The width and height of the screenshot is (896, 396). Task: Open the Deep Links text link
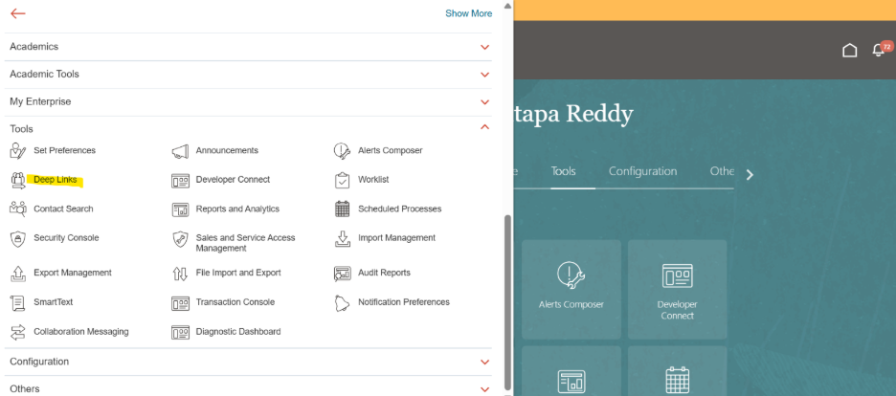(x=55, y=180)
